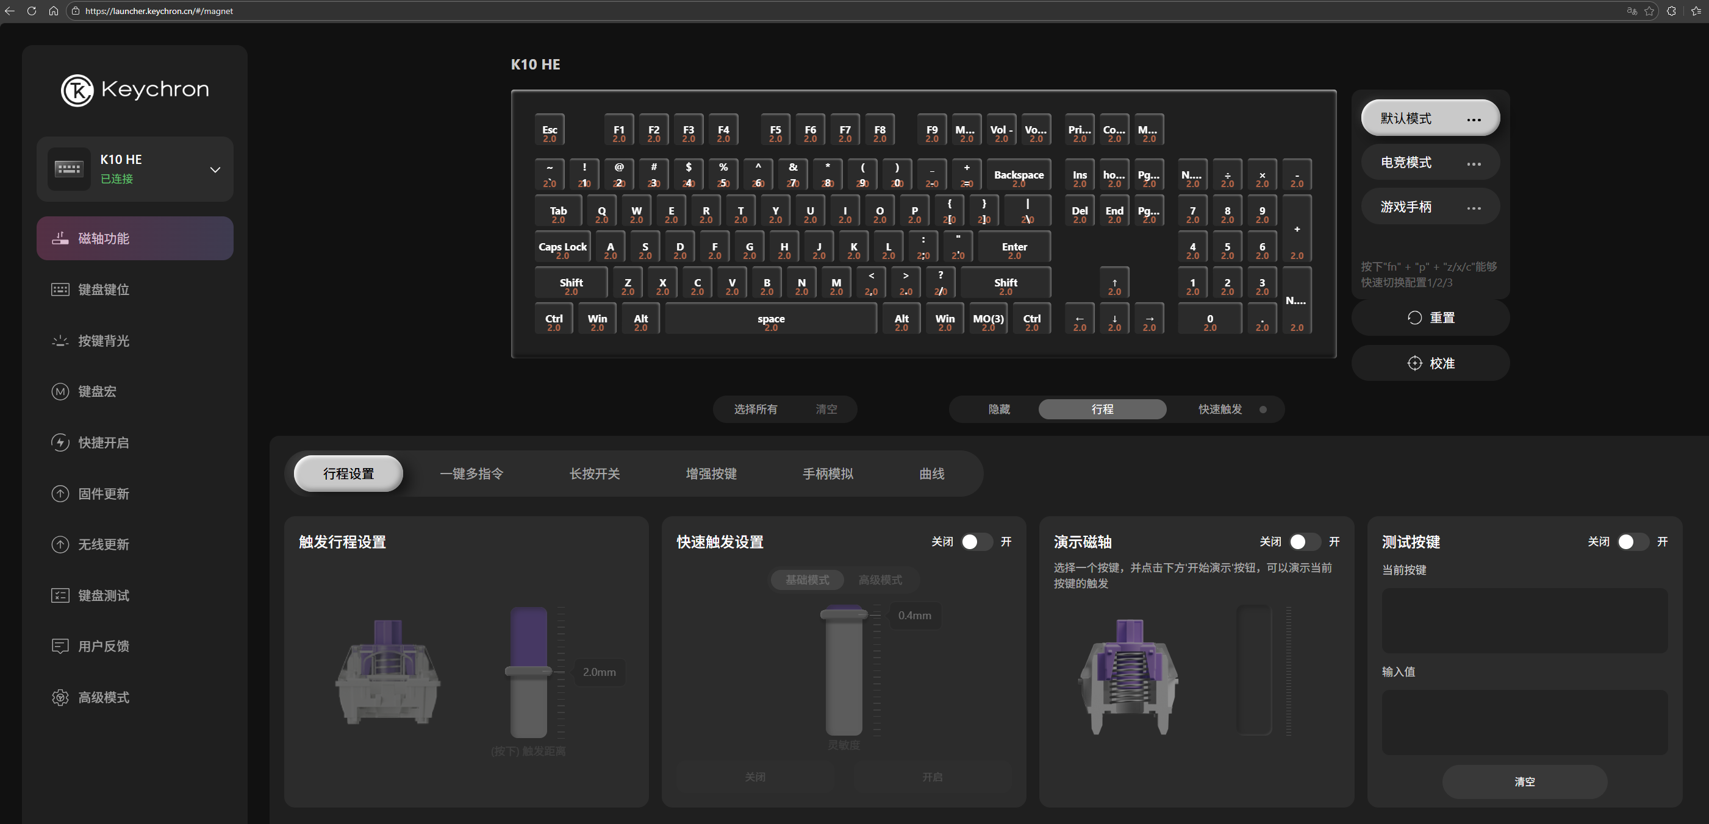Click the 用户反馈 feedback icon
The image size is (1709, 824).
pyautogui.click(x=60, y=645)
